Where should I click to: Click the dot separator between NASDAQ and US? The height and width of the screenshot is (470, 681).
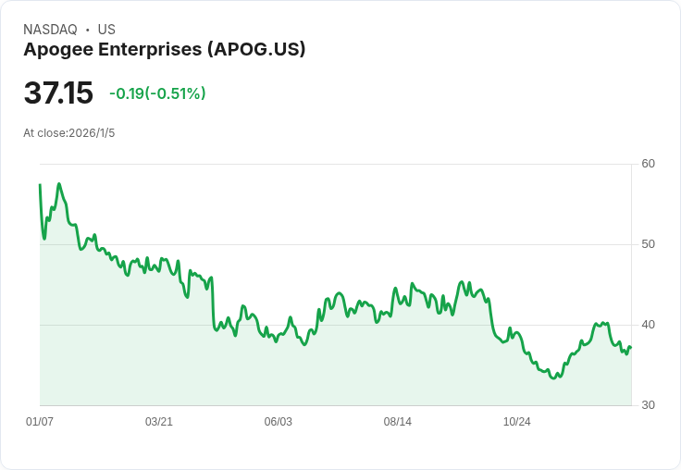click(x=87, y=30)
